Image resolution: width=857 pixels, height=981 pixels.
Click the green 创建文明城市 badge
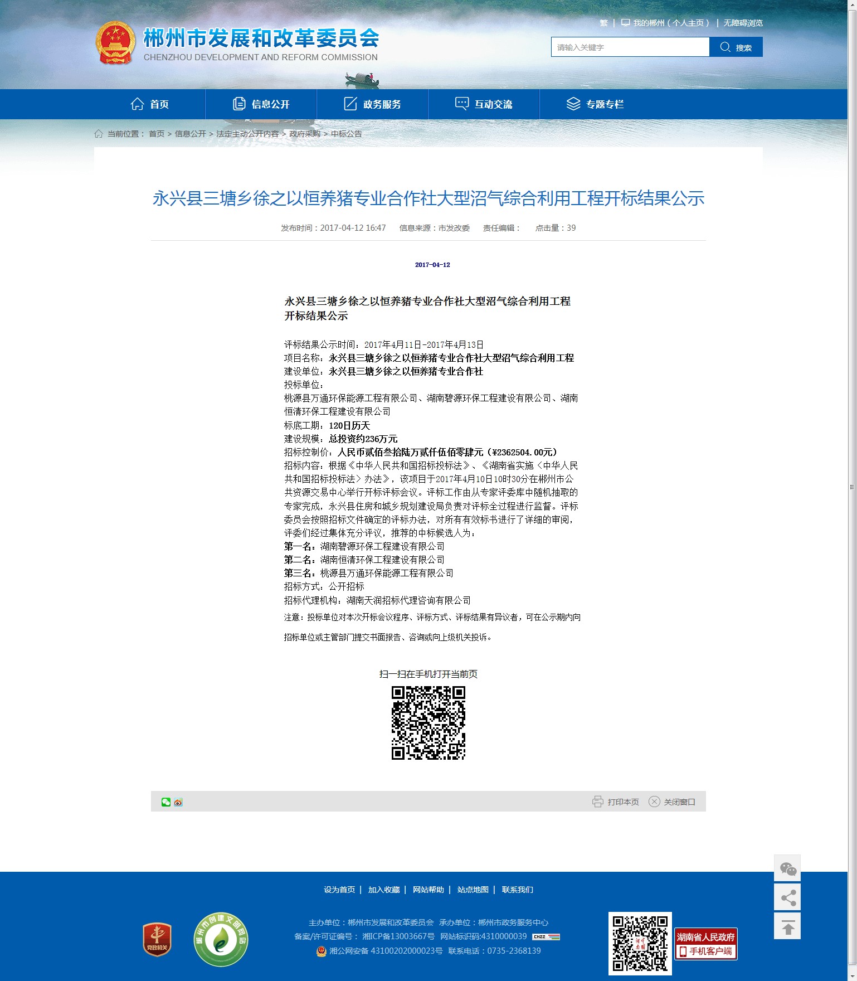click(221, 940)
